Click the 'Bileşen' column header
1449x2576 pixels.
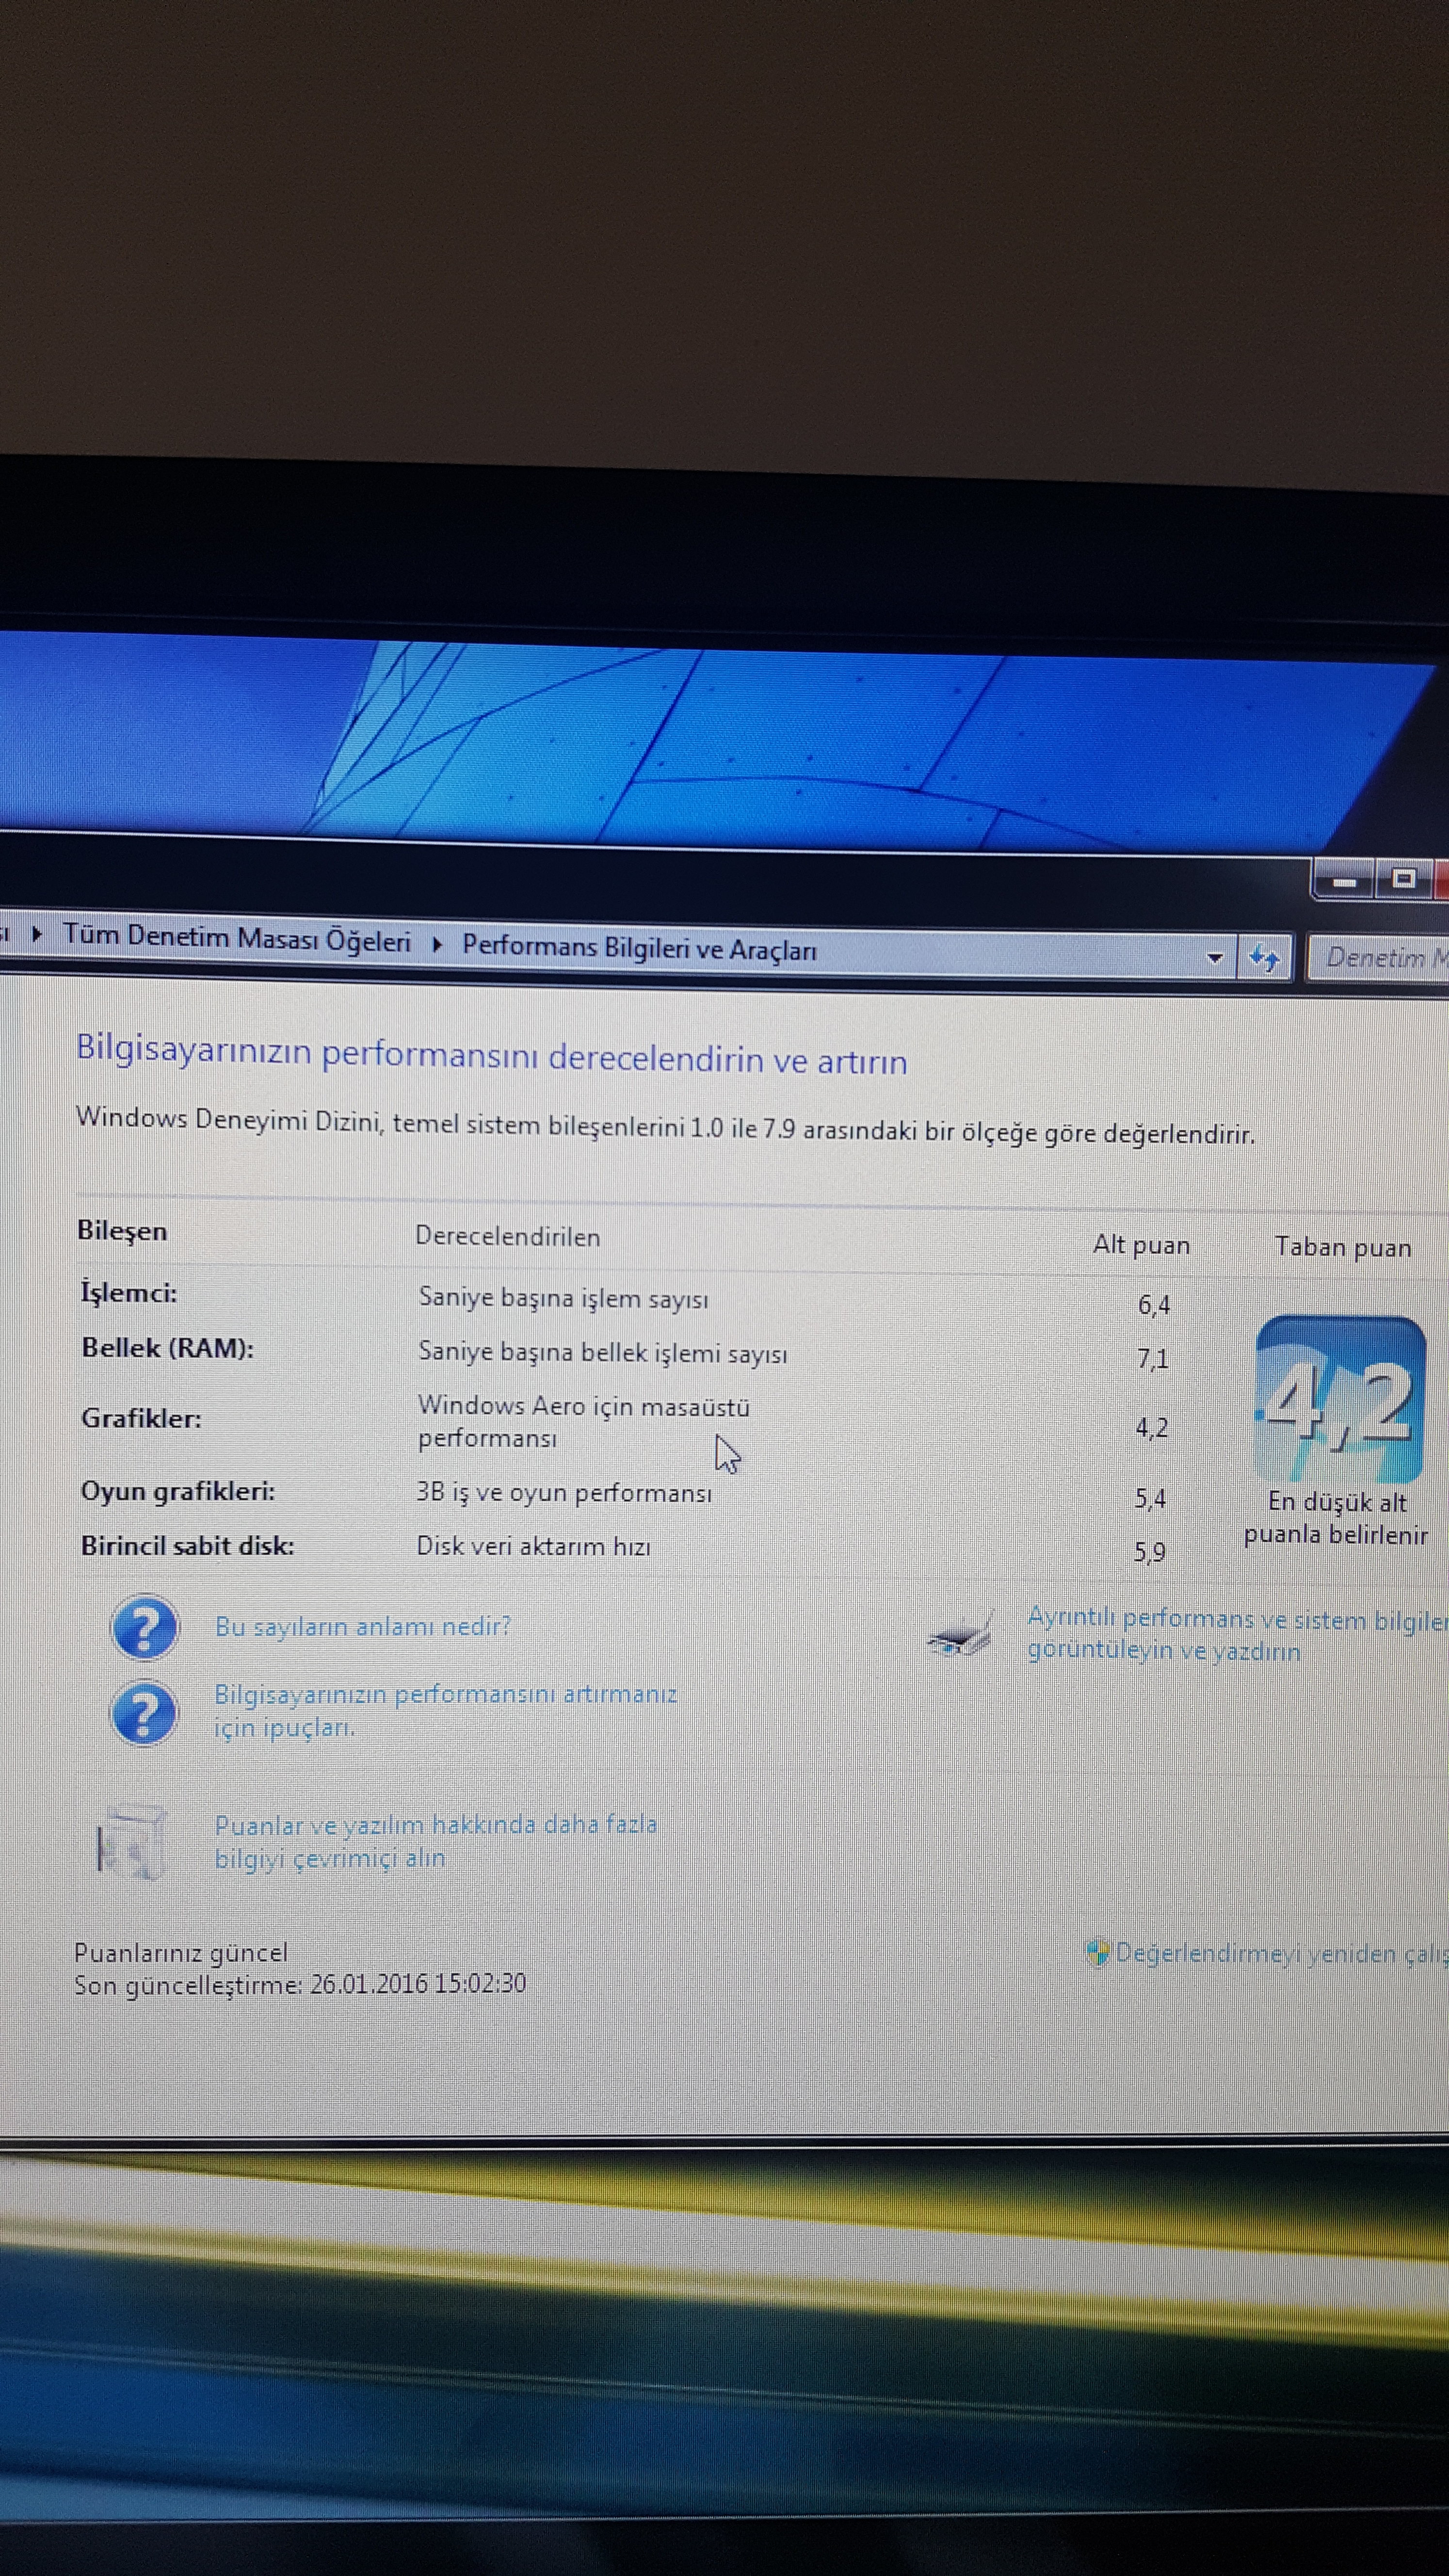pos(122,1231)
